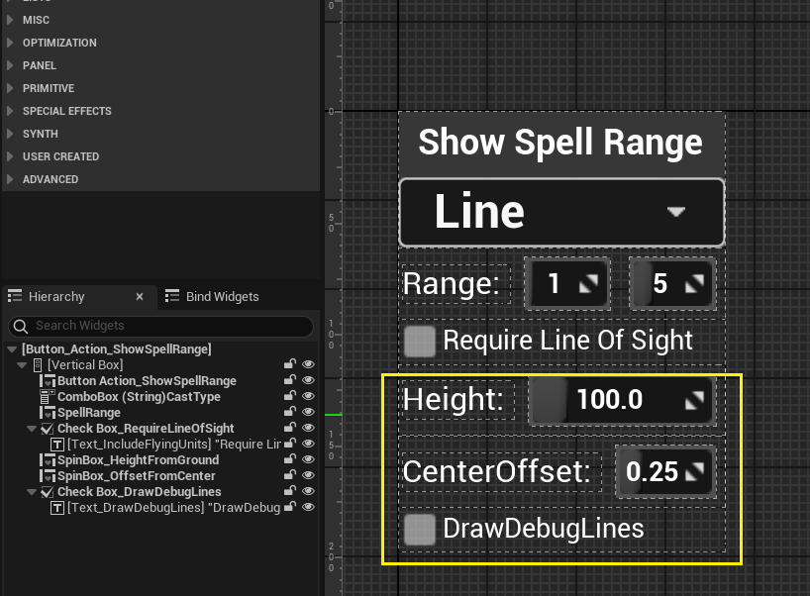Open the Bind Widgets tab
The height and width of the screenshot is (596, 810).
tap(222, 296)
